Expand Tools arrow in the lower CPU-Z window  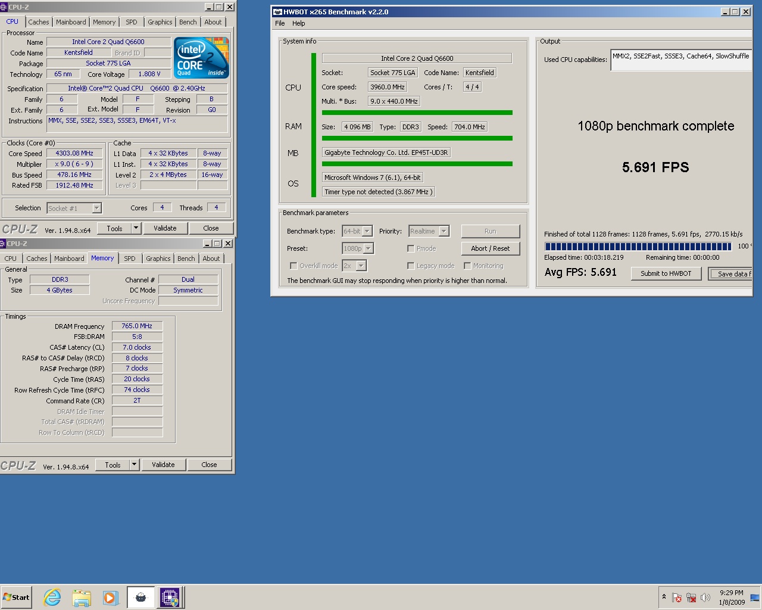point(134,465)
